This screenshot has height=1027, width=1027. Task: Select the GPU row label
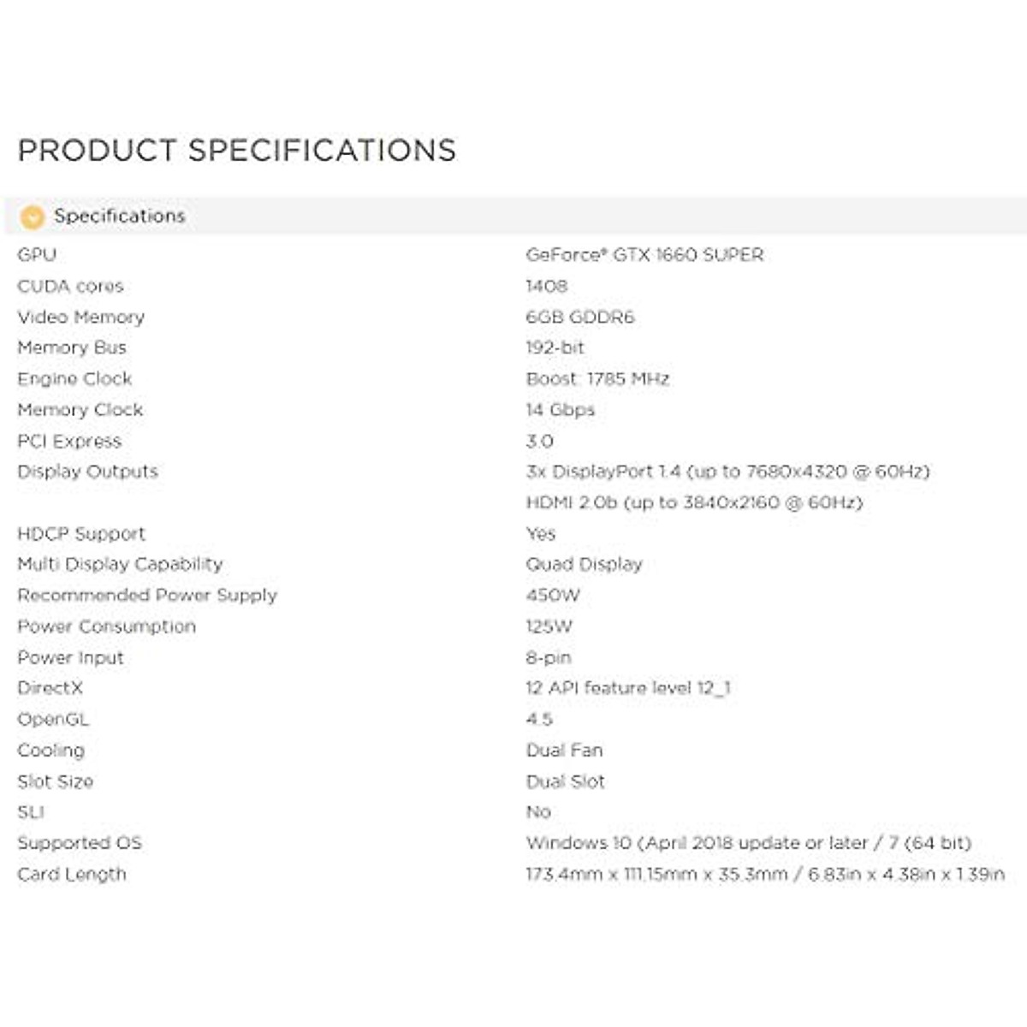[x=37, y=255]
